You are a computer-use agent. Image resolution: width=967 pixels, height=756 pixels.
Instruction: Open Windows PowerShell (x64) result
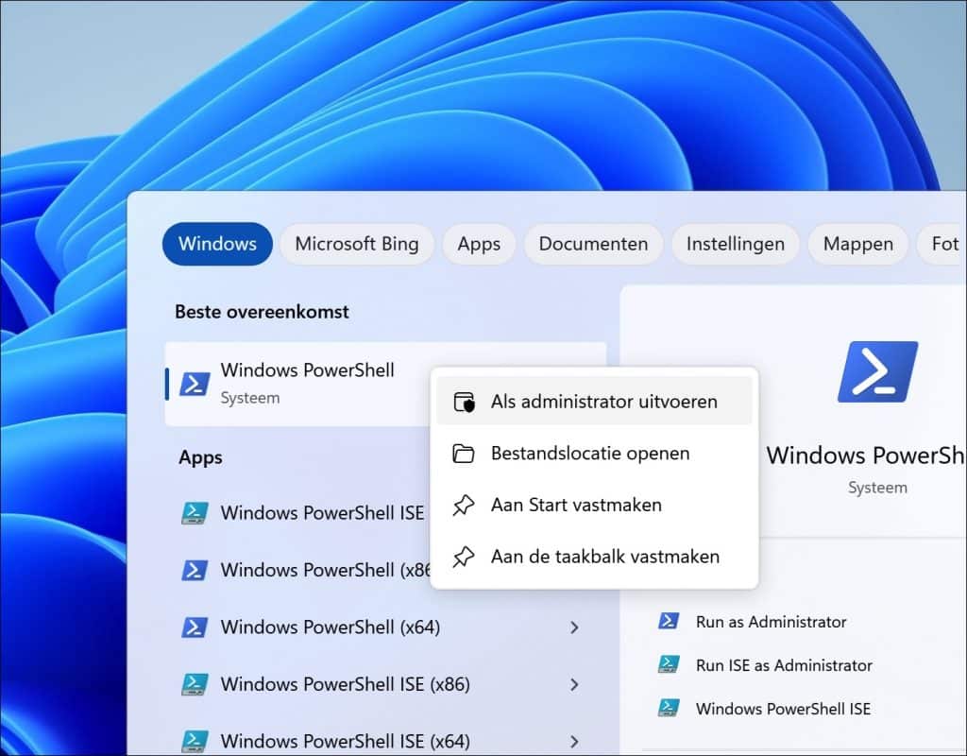pyautogui.click(x=330, y=627)
